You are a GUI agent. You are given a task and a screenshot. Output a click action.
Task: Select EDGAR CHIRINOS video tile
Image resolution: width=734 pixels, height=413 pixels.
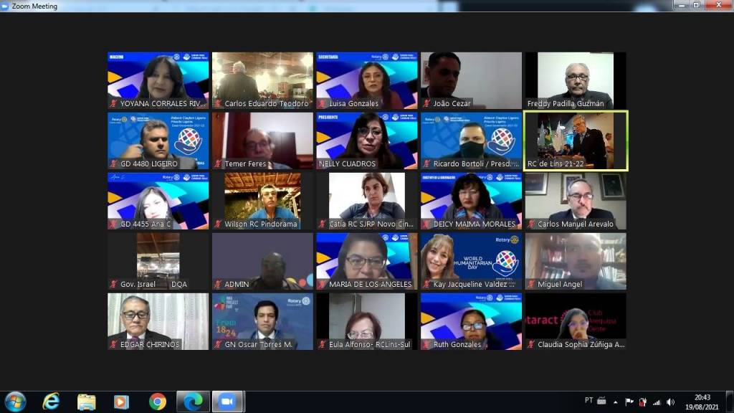pyautogui.click(x=158, y=321)
